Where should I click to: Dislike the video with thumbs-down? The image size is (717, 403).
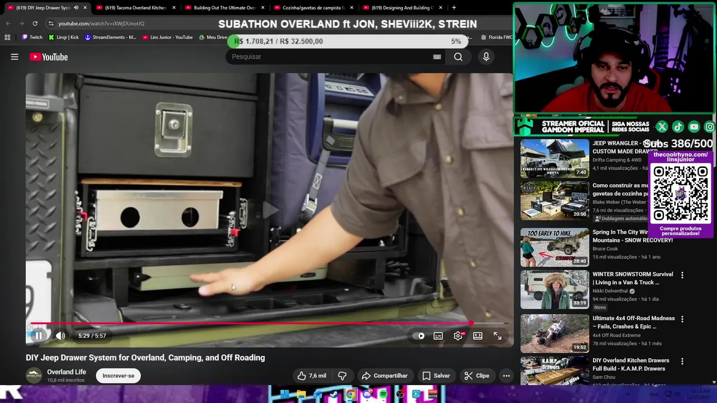[342, 376]
